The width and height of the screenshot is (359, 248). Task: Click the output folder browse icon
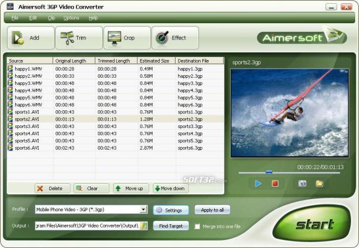pos(144,226)
